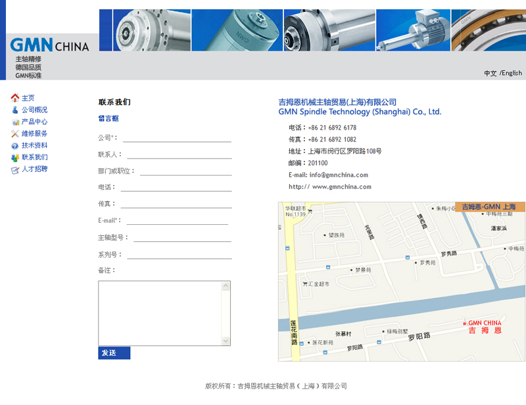Click the bearing banner image

[x=489, y=30]
